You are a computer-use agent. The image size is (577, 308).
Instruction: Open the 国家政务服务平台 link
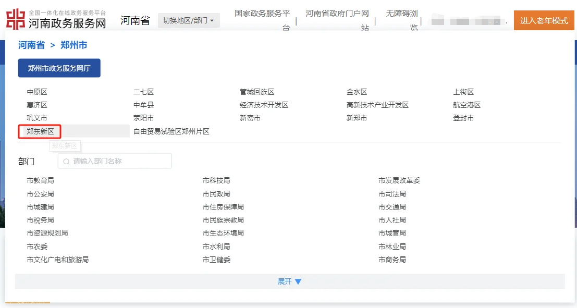pos(262,21)
